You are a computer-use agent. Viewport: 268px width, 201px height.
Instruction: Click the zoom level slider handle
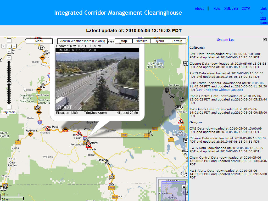point(9,83)
